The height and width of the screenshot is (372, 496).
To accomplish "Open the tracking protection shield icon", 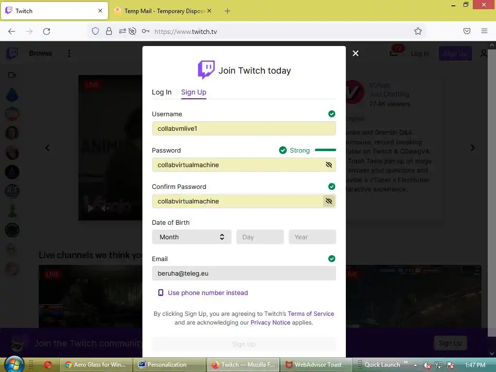I will point(95,31).
